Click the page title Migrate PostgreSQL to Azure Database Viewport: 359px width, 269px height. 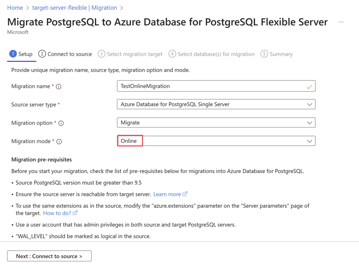click(x=167, y=22)
